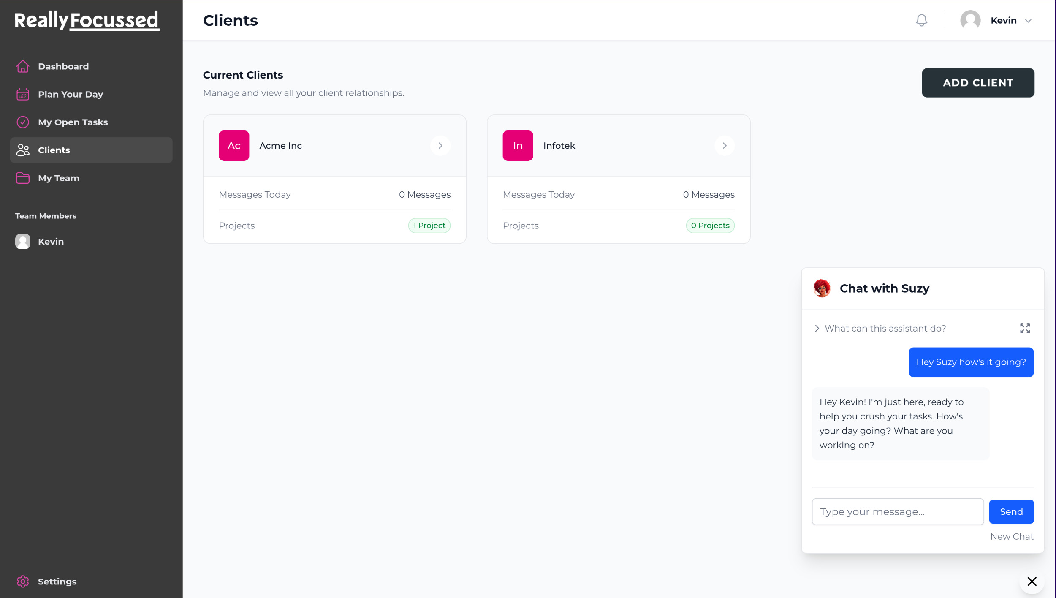Image resolution: width=1056 pixels, height=598 pixels.
Task: Click the Type your message input field
Action: [897, 511]
